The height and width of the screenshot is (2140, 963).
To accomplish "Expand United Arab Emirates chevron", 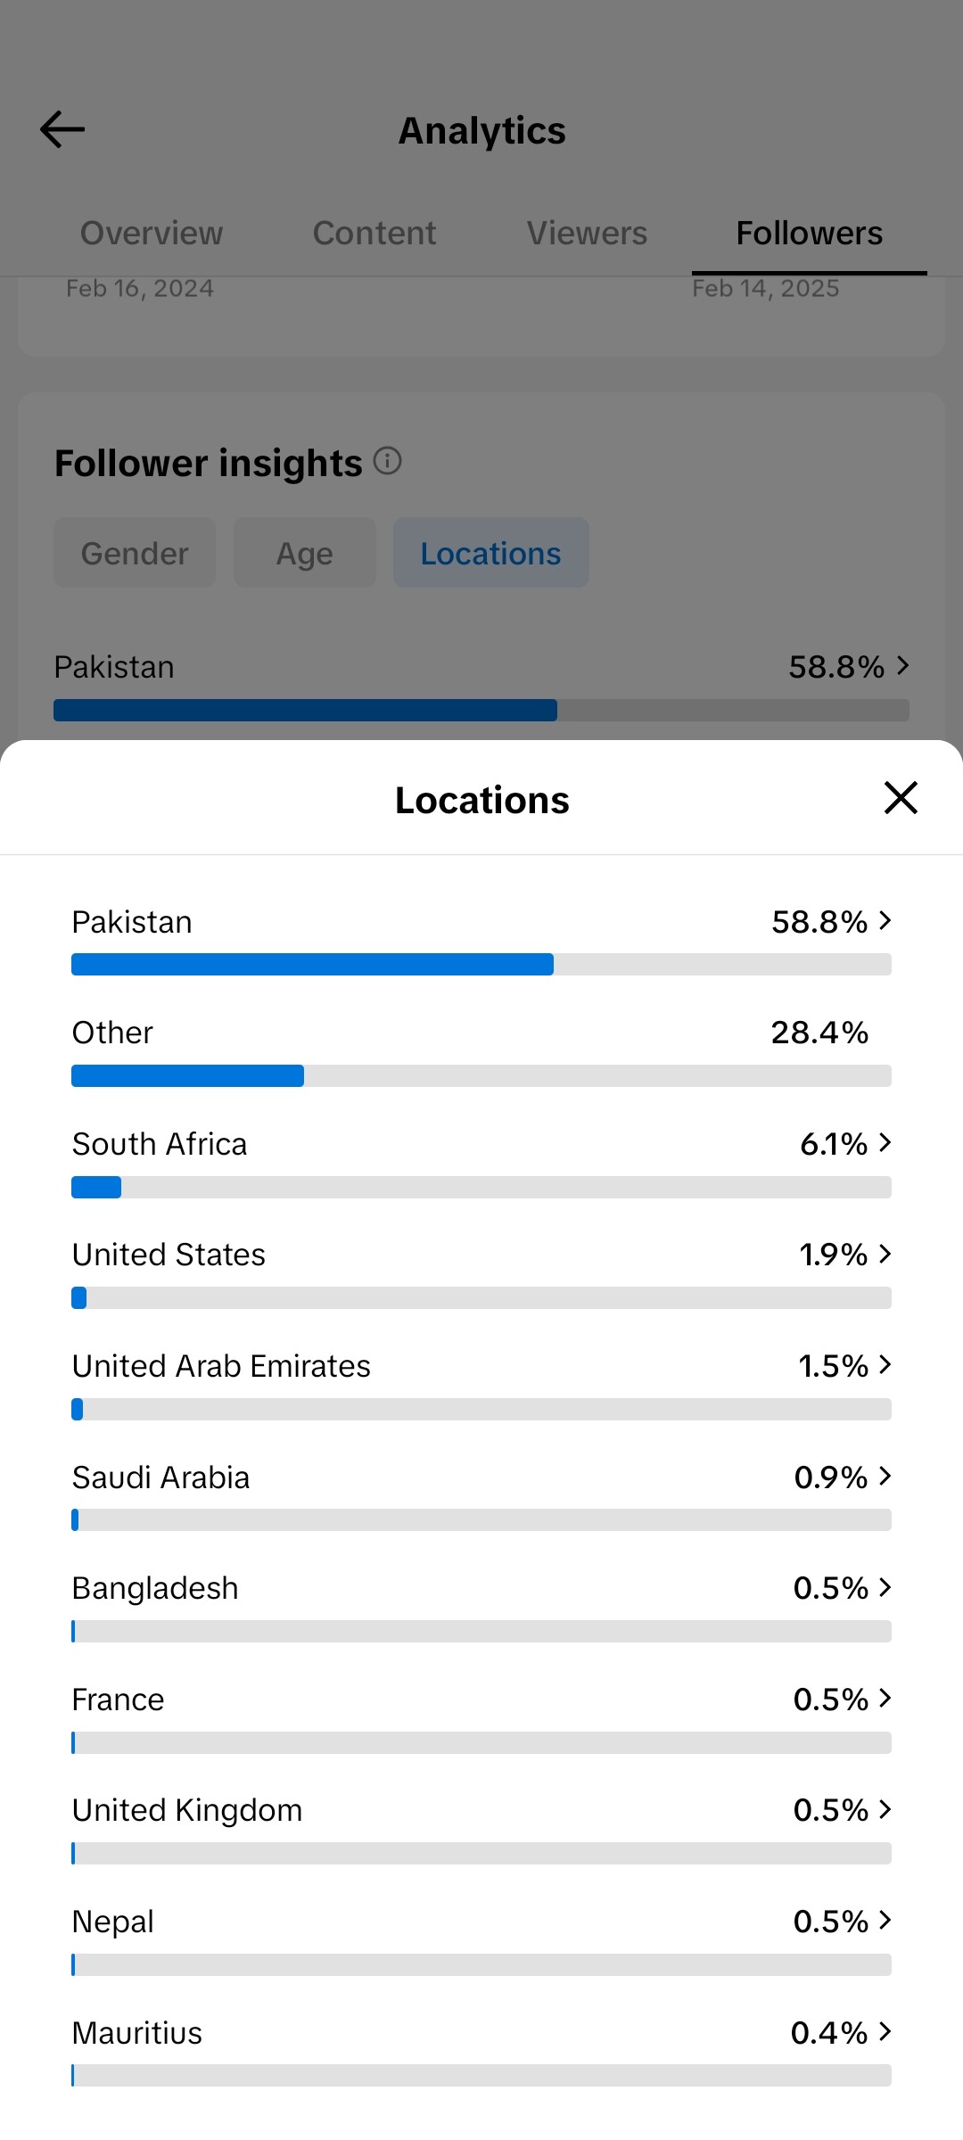I will 885,1364.
